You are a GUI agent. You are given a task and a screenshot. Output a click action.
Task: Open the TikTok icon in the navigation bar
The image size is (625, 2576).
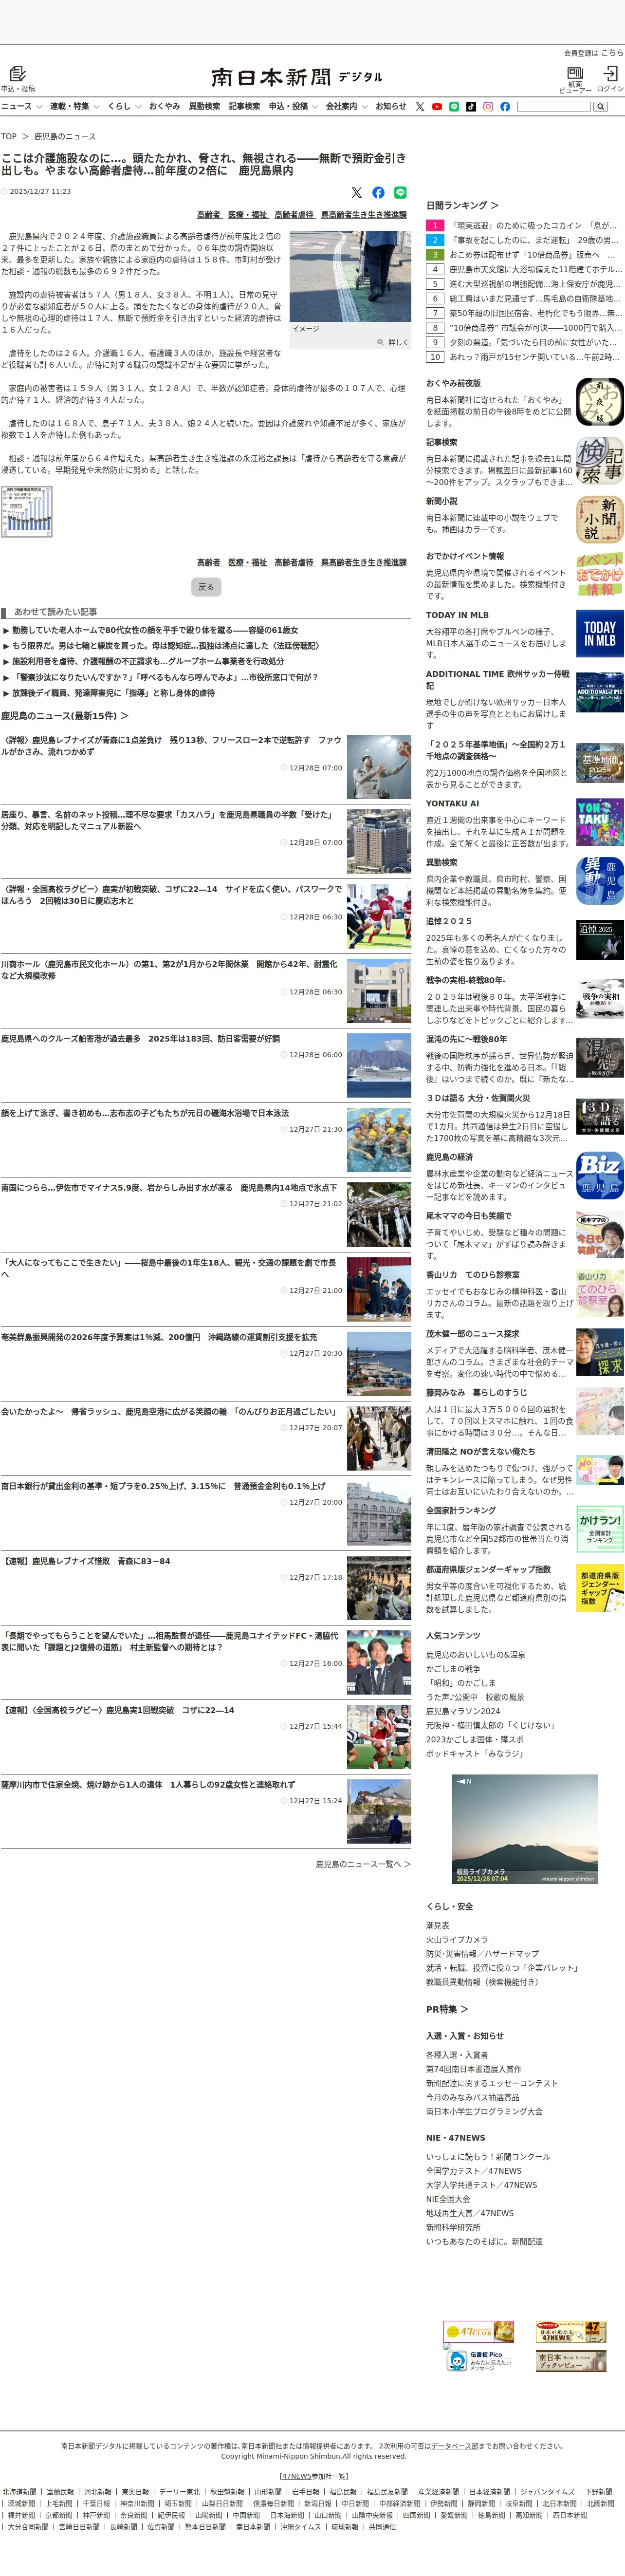pyautogui.click(x=471, y=106)
